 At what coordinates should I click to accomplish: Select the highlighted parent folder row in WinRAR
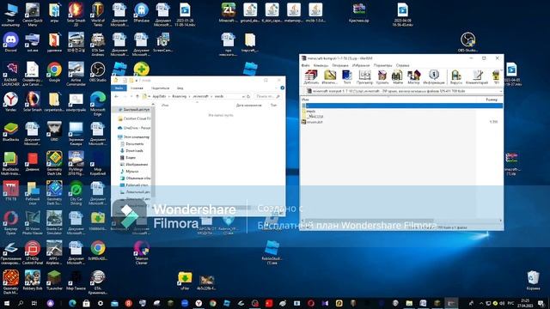[401, 106]
